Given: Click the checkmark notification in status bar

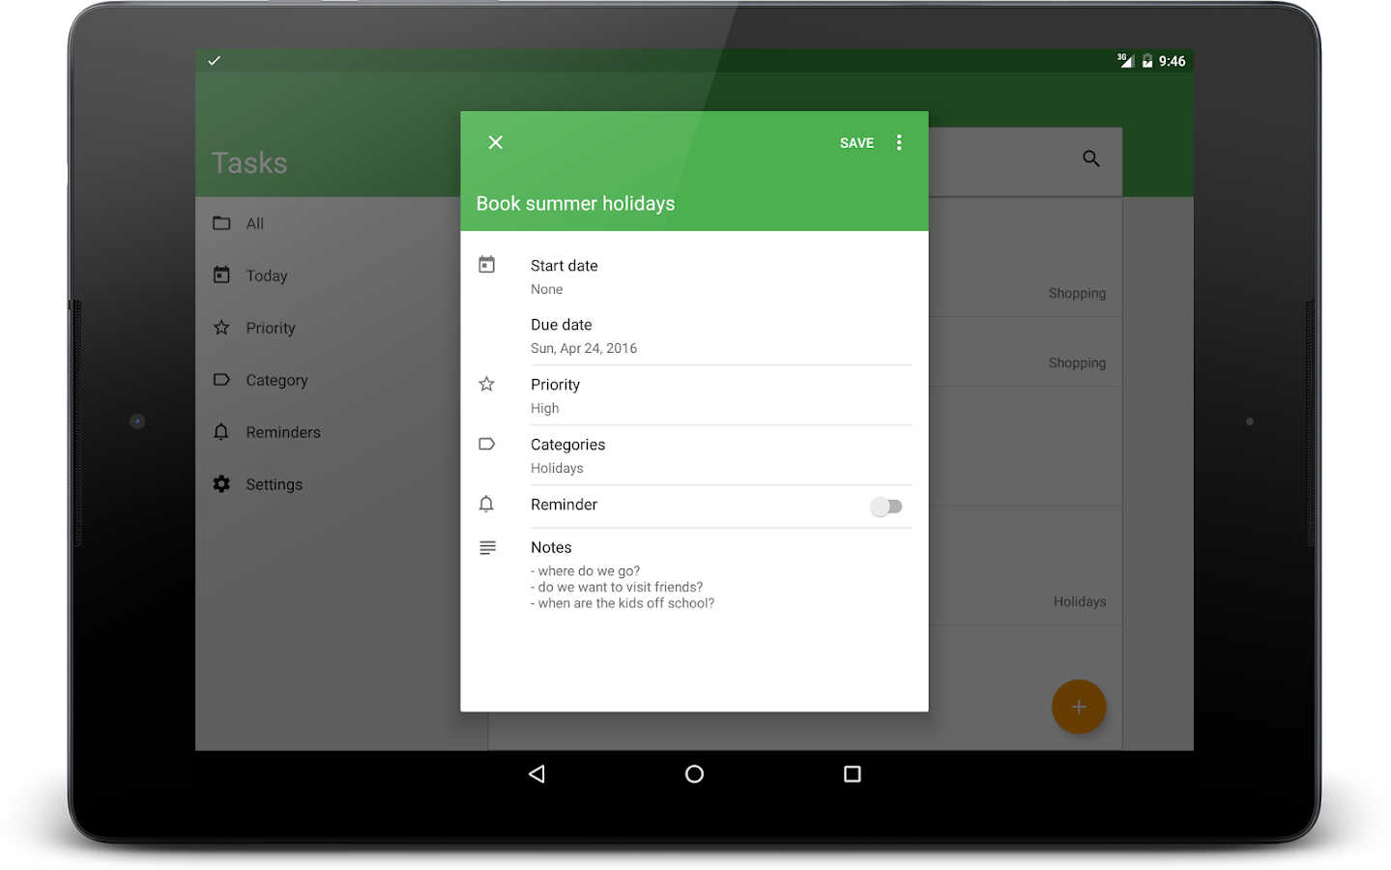Looking at the screenshot, I should 215,61.
